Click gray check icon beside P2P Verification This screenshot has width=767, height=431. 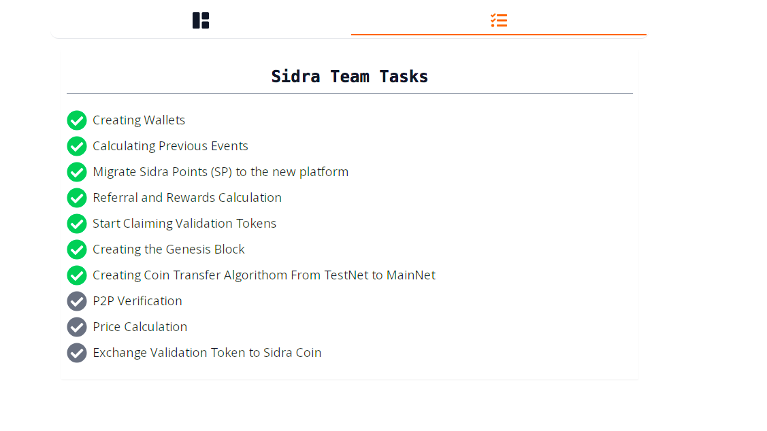[77, 301]
